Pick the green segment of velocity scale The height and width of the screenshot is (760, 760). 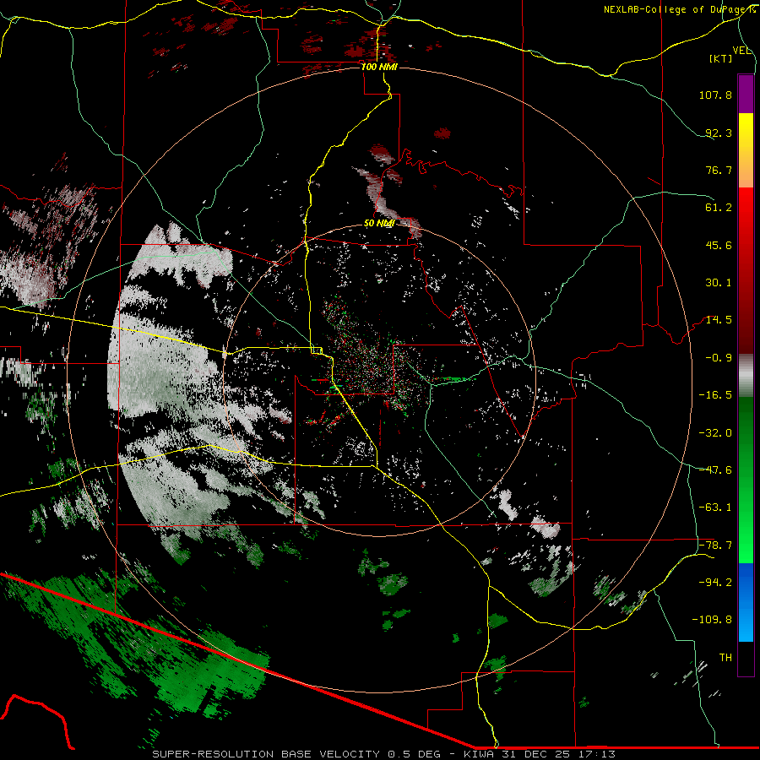(x=746, y=480)
